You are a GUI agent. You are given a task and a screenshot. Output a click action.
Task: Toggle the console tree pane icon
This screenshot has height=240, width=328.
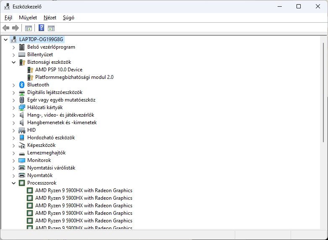tap(29, 28)
